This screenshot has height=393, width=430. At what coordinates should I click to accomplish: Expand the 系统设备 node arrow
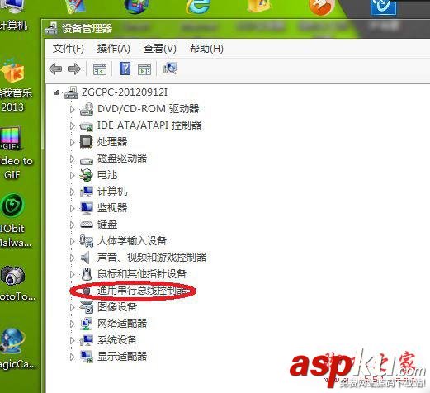(x=72, y=340)
